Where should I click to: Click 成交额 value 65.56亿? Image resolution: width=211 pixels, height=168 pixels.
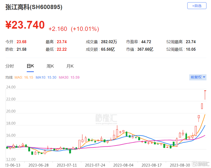point(108,49)
